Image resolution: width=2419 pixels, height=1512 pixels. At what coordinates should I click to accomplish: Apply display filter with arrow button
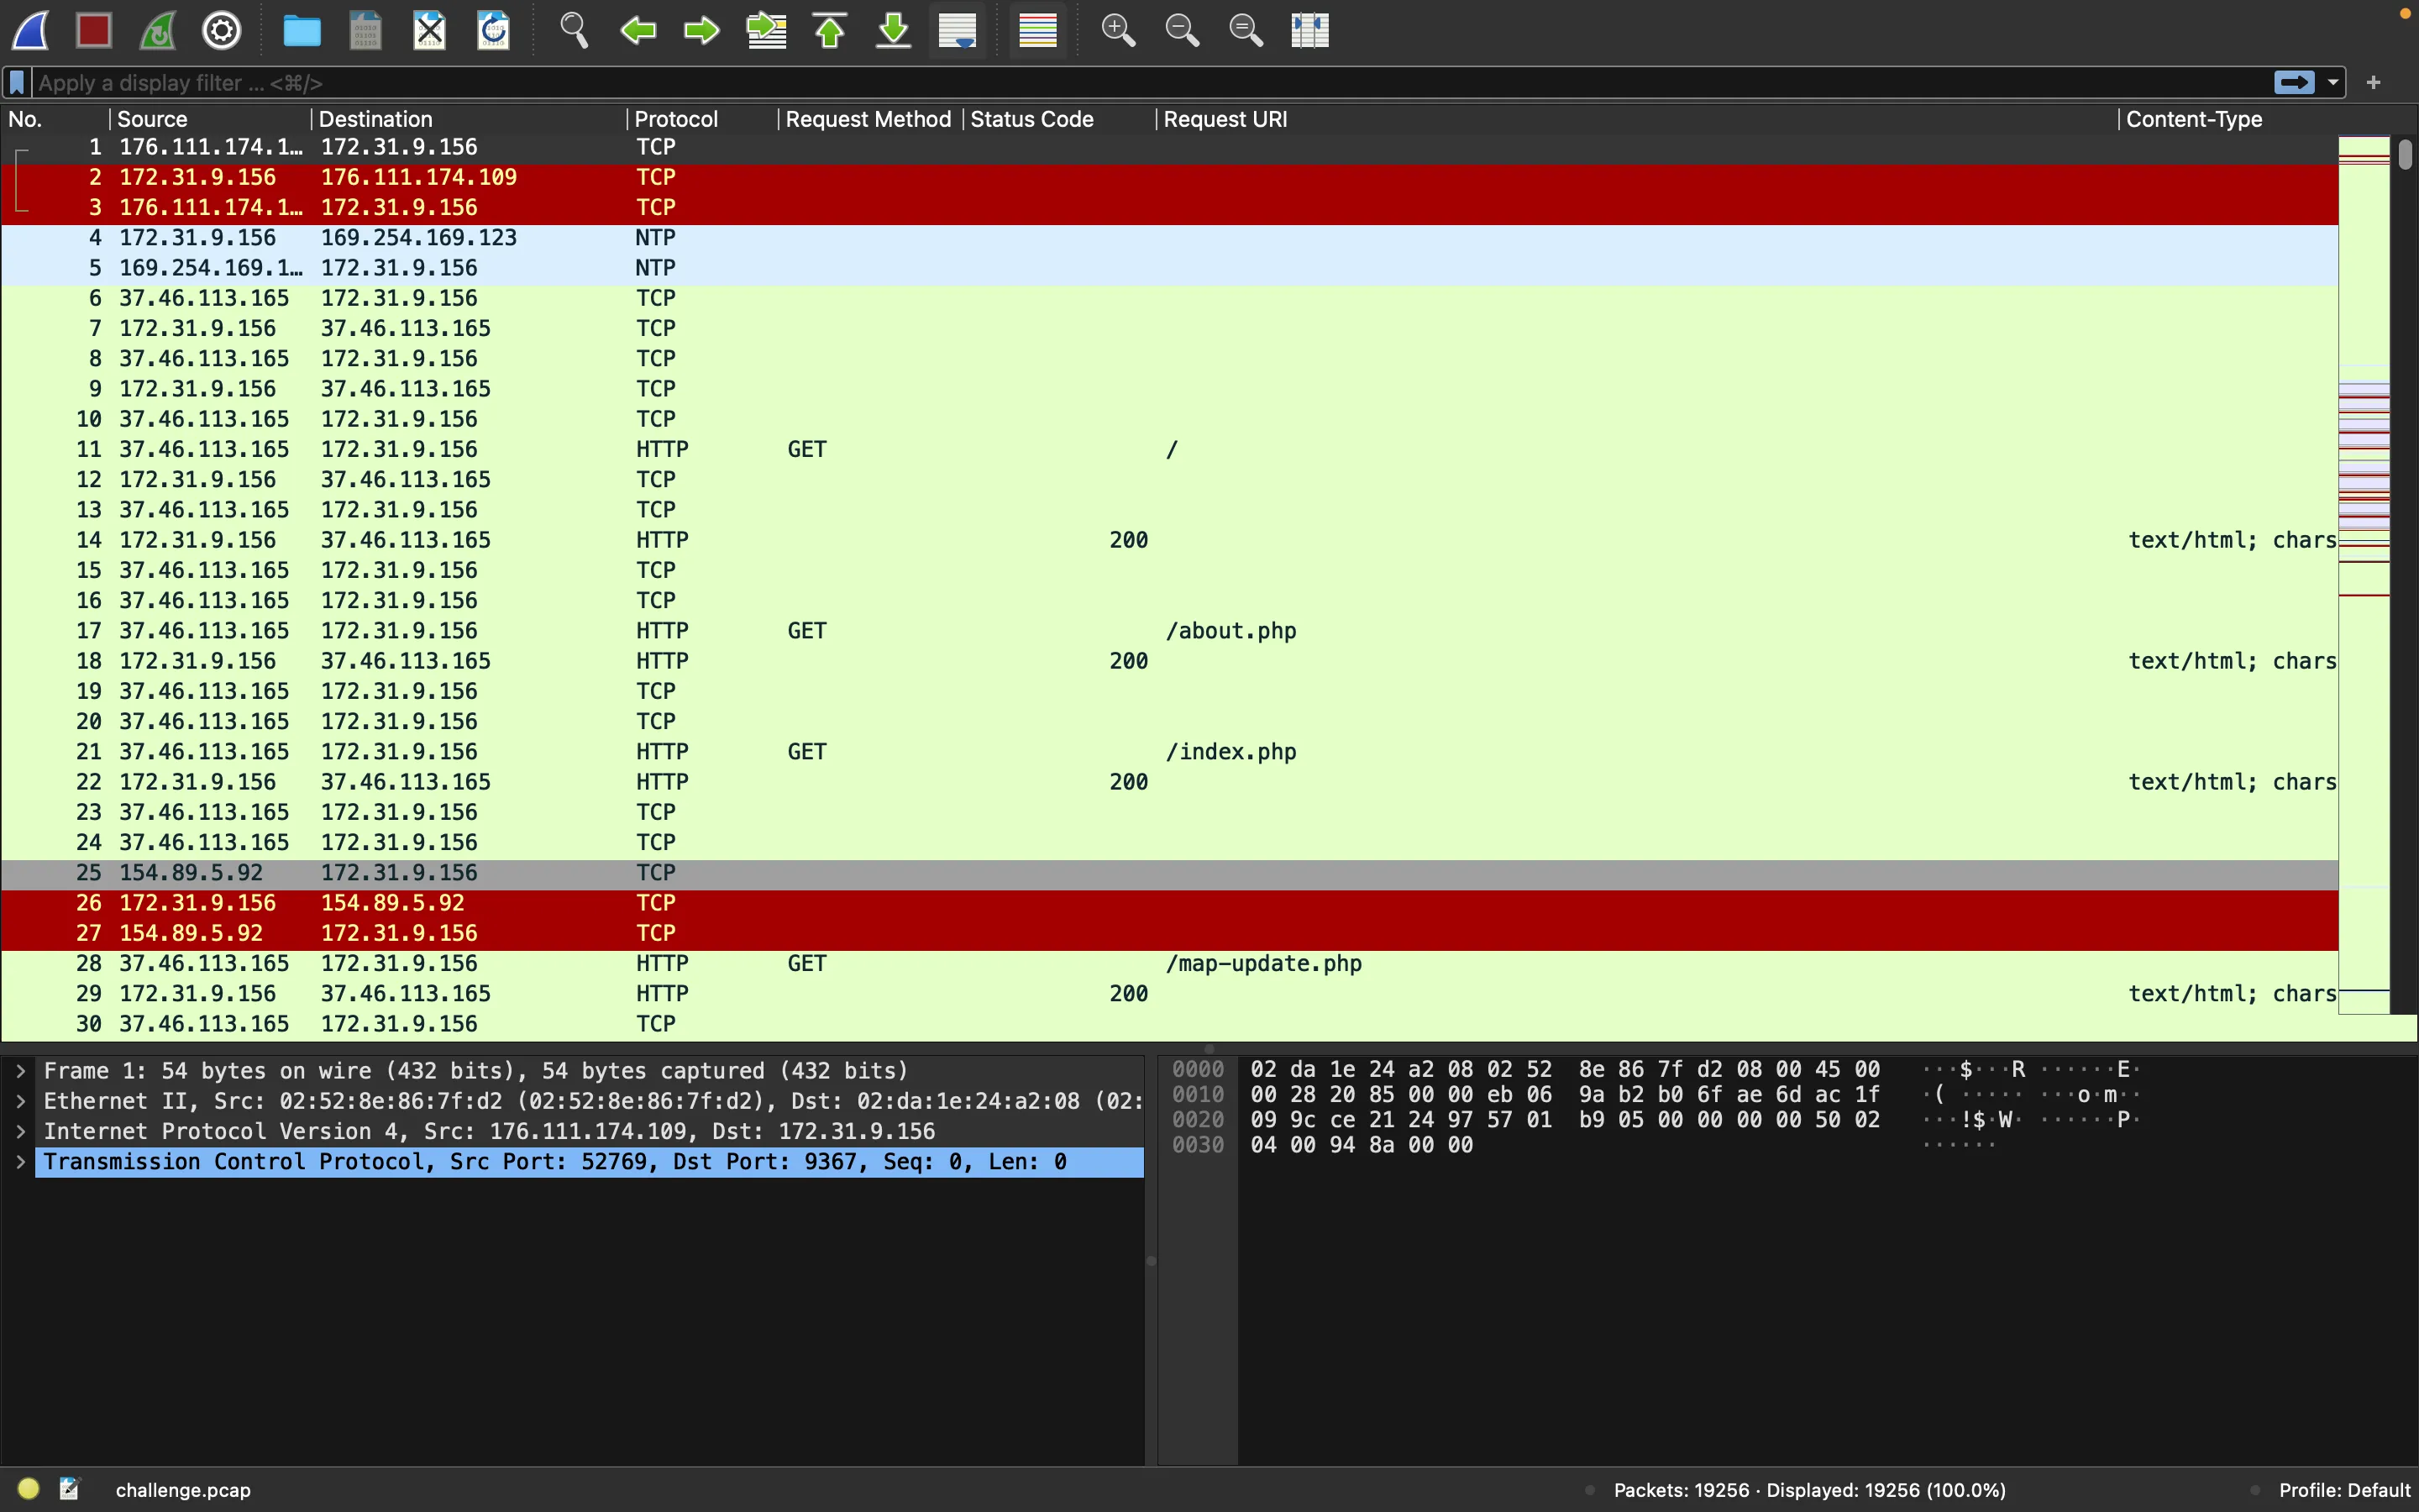2294,82
